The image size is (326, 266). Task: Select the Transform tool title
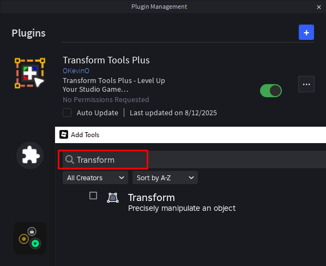(152, 198)
